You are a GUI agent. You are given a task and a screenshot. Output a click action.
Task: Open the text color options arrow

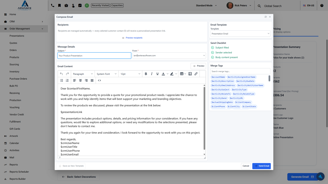tap(168, 74)
